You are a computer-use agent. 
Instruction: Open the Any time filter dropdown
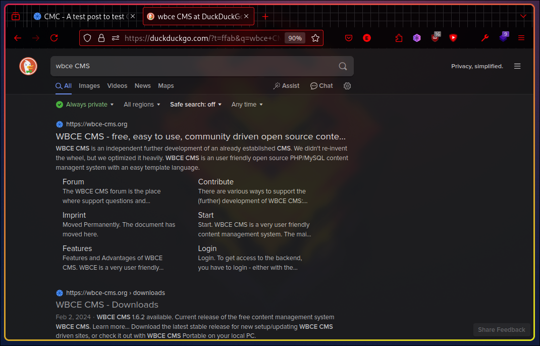247,105
